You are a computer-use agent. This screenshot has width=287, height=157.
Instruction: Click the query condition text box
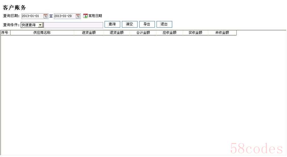point(74,25)
